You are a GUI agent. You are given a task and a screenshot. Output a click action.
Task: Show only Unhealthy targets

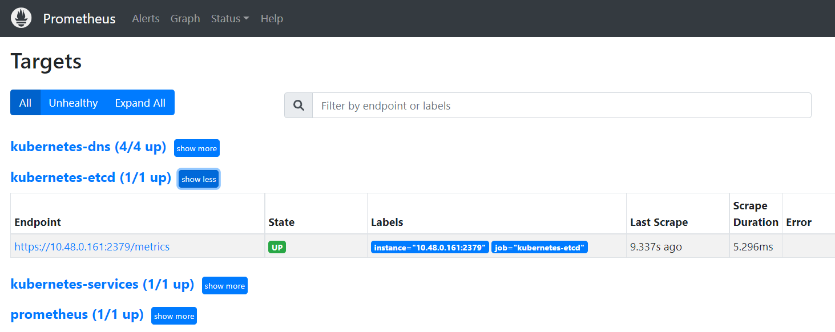73,103
